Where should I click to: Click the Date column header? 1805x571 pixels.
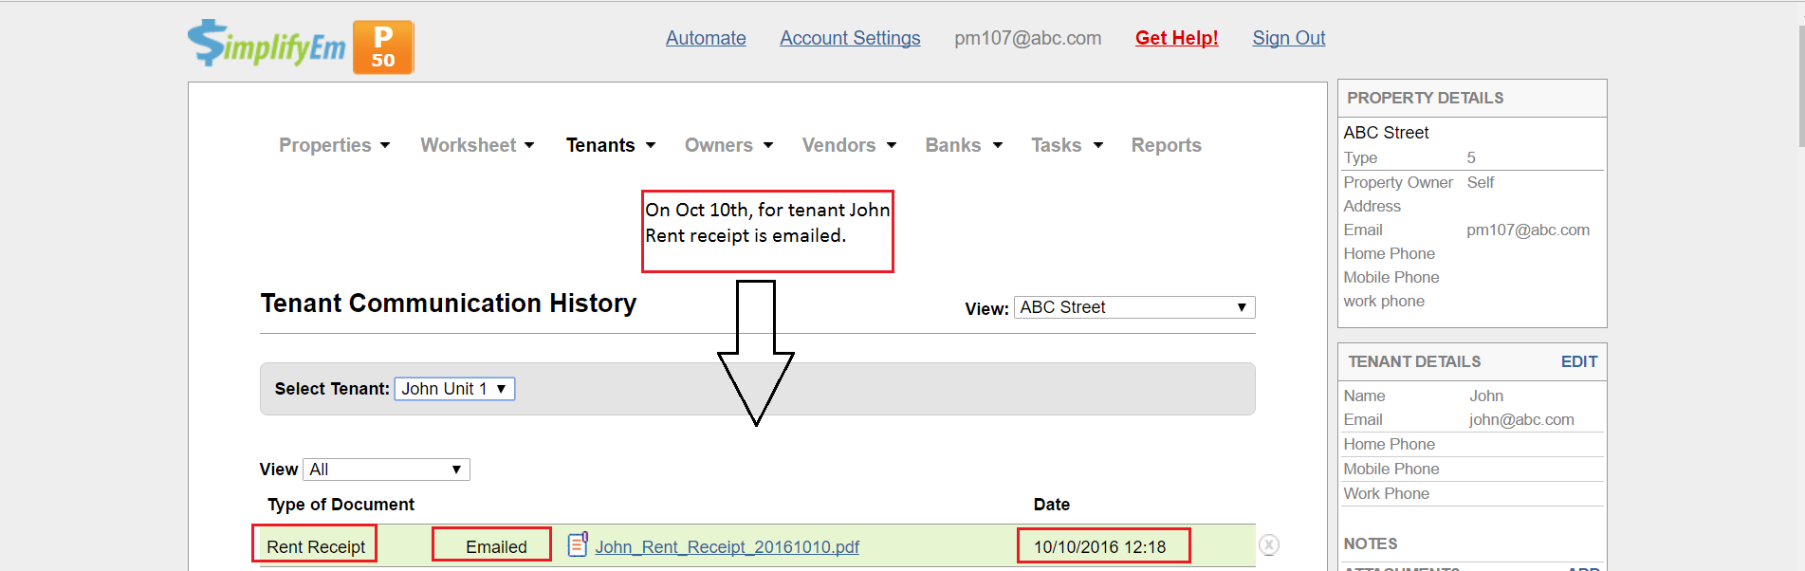[1051, 505]
